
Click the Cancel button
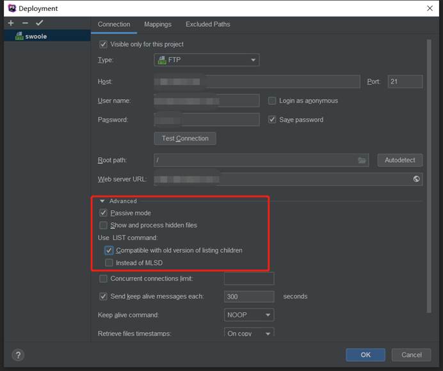pos(412,355)
